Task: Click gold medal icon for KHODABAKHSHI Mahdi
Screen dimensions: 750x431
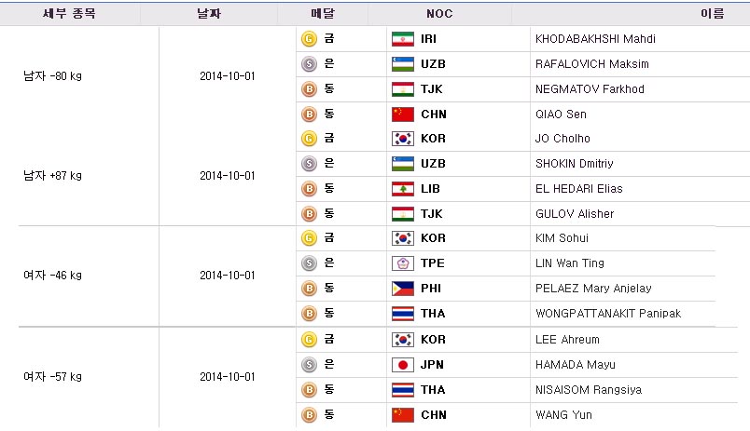Action: [x=309, y=39]
